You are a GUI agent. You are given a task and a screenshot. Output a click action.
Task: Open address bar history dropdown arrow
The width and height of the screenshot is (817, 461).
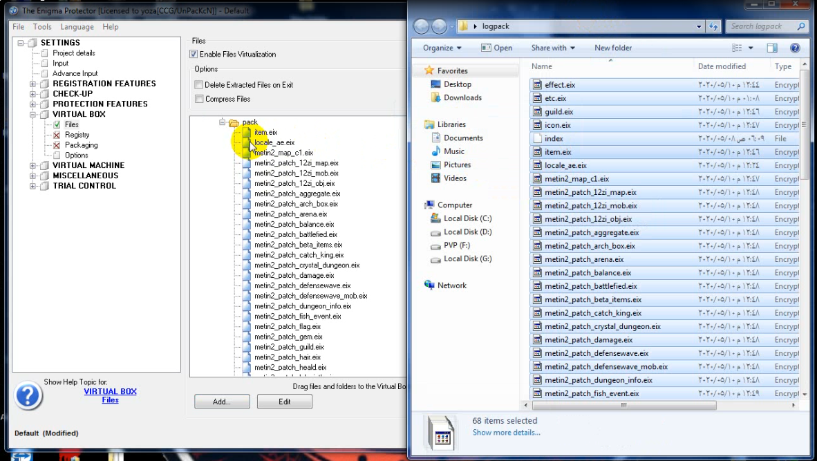(699, 26)
